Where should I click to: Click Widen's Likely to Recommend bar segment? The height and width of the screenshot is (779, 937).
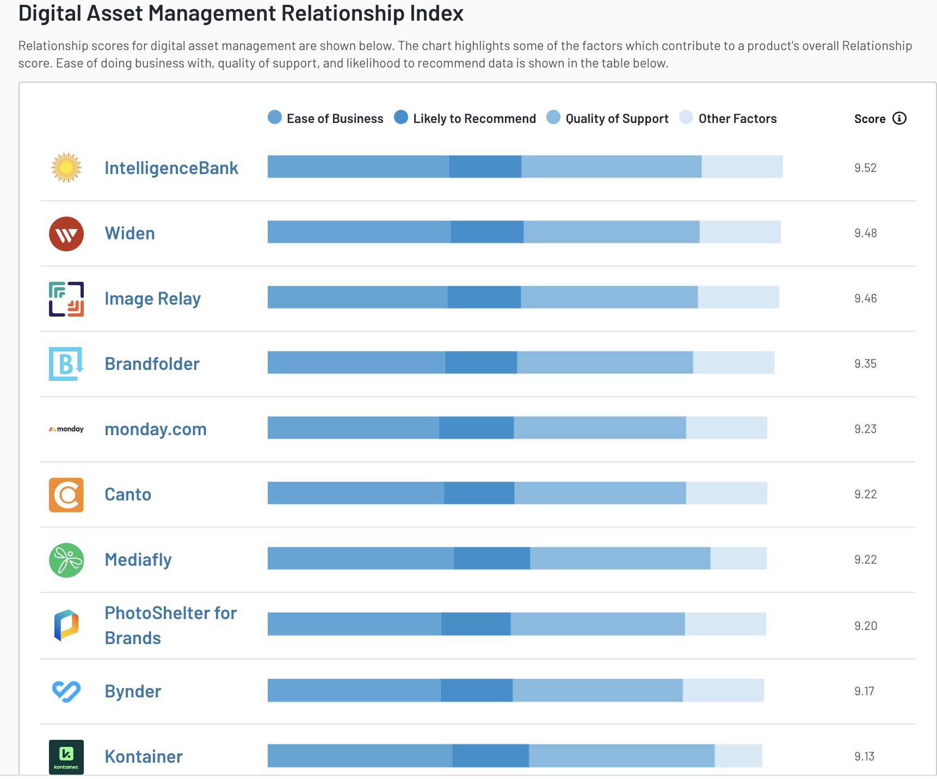(487, 232)
